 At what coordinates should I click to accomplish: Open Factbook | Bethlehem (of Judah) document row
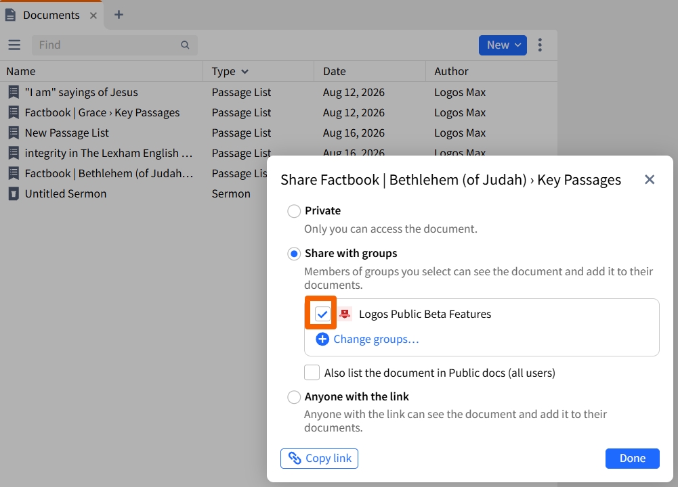109,173
